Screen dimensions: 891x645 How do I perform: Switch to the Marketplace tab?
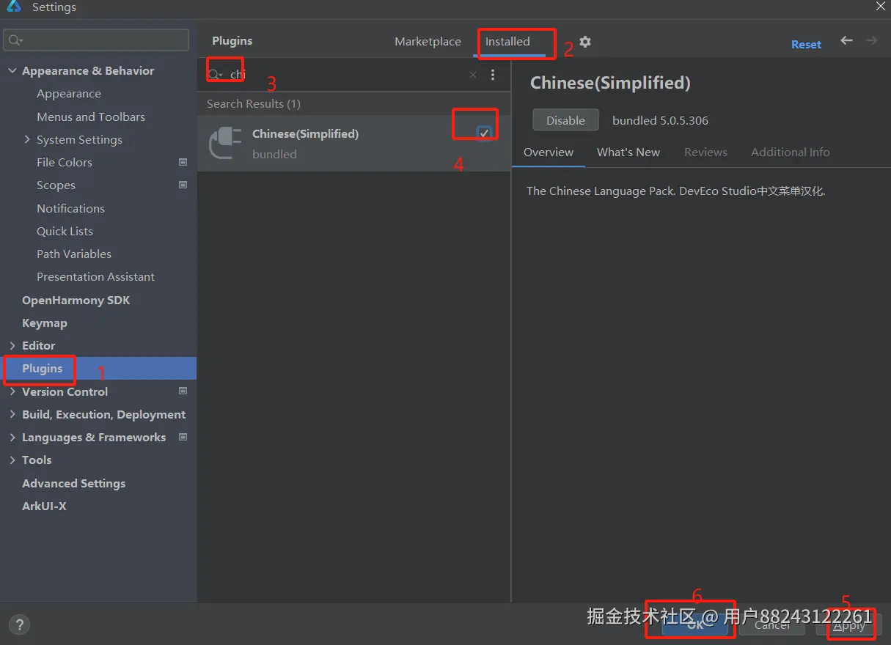(428, 42)
